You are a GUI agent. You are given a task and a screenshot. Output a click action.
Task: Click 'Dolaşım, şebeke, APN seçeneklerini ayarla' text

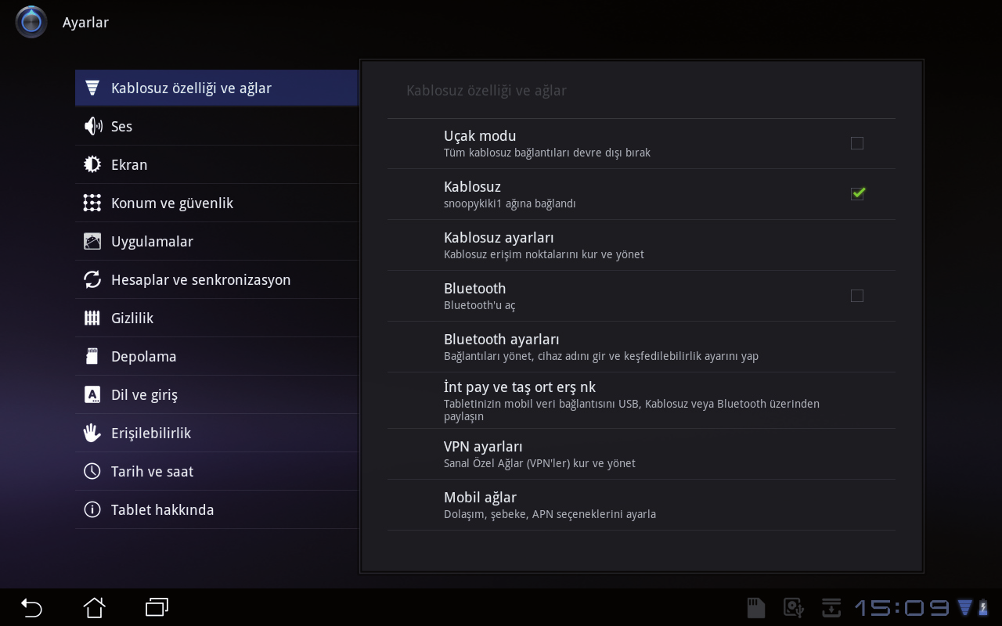point(550,514)
